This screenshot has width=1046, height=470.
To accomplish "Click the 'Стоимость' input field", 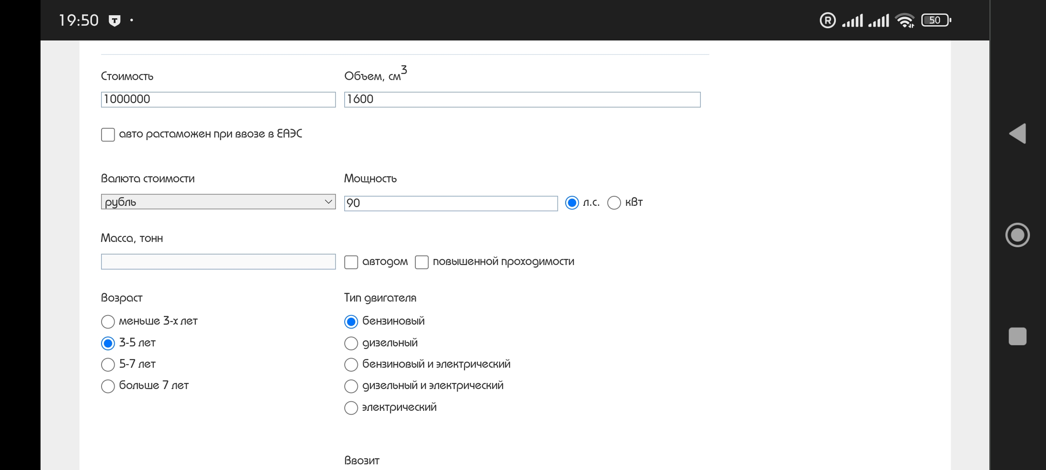I will tap(218, 99).
